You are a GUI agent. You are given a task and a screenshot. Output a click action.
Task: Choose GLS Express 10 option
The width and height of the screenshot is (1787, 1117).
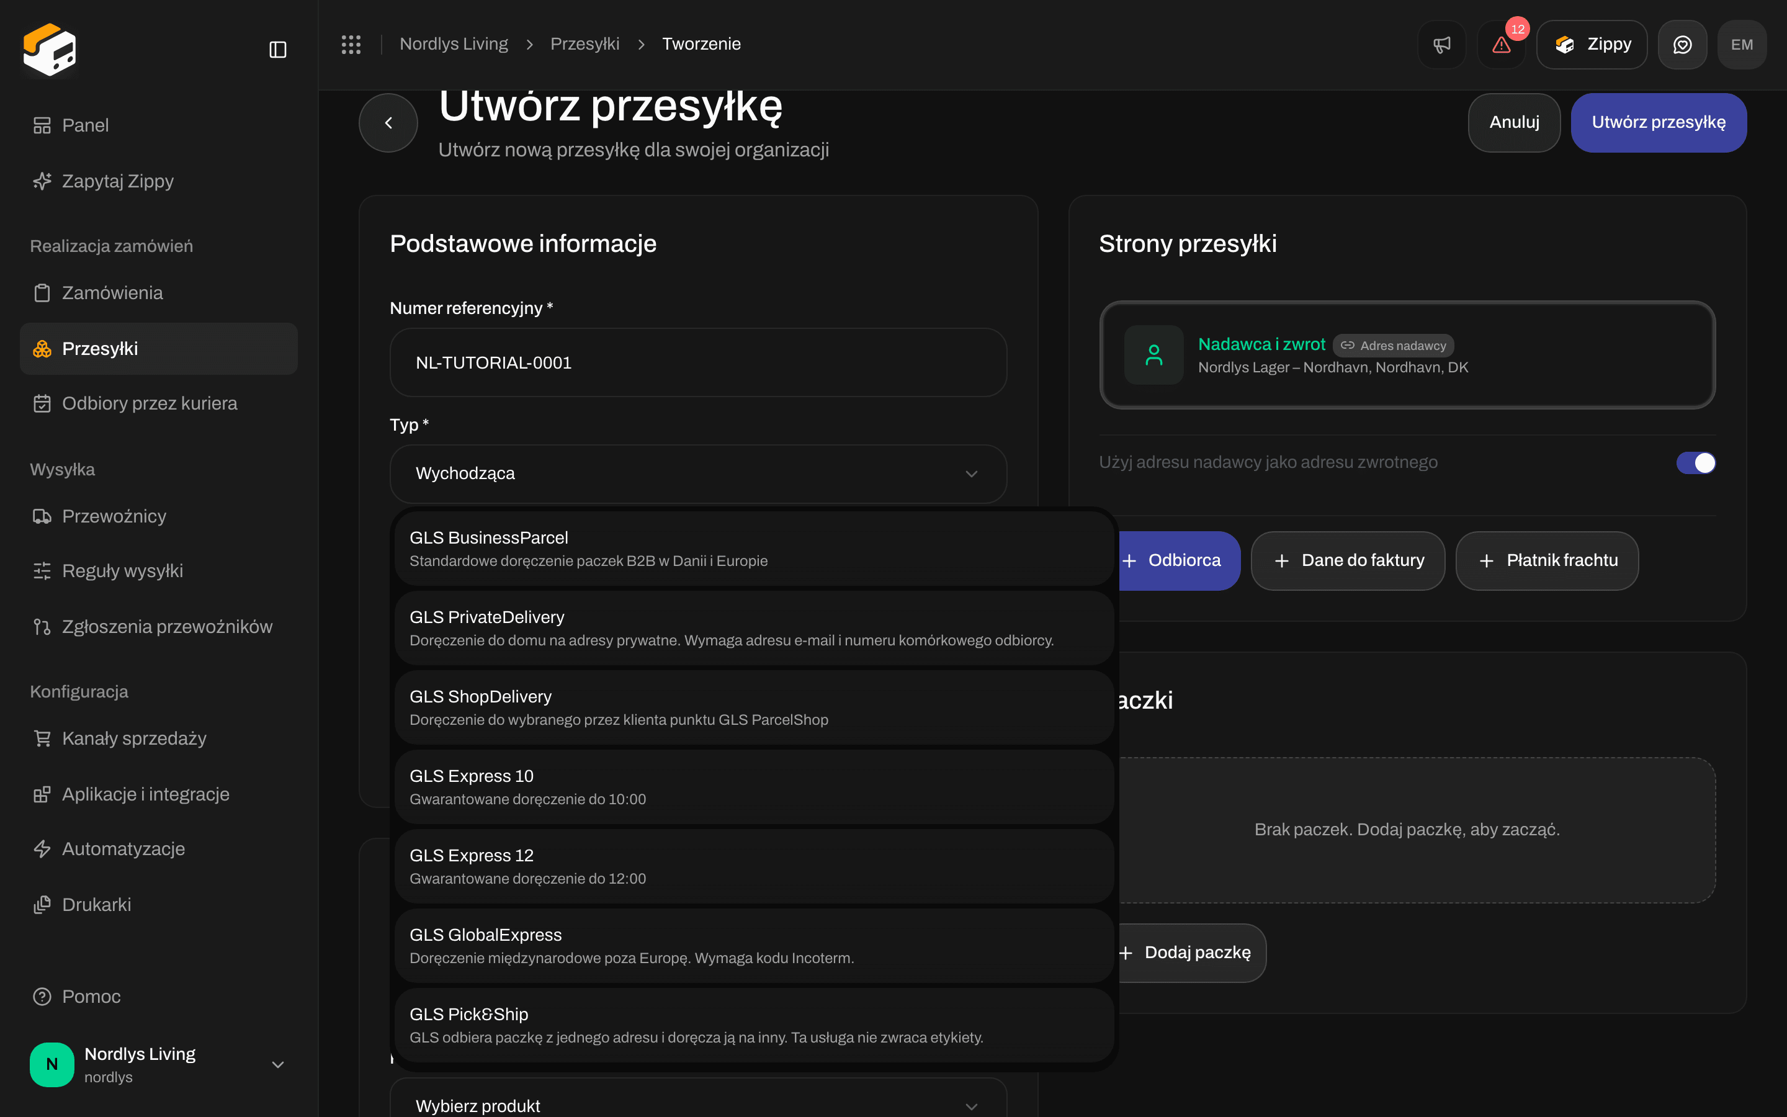[754, 787]
